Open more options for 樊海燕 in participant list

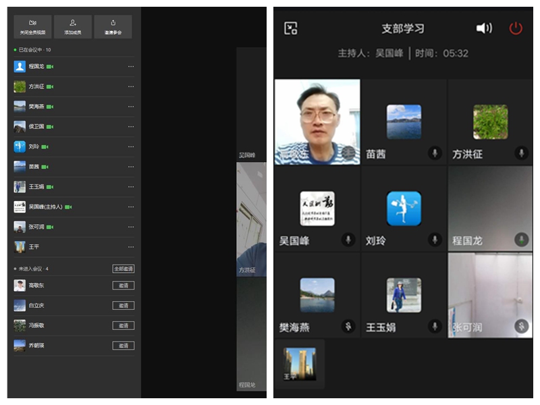tap(130, 106)
